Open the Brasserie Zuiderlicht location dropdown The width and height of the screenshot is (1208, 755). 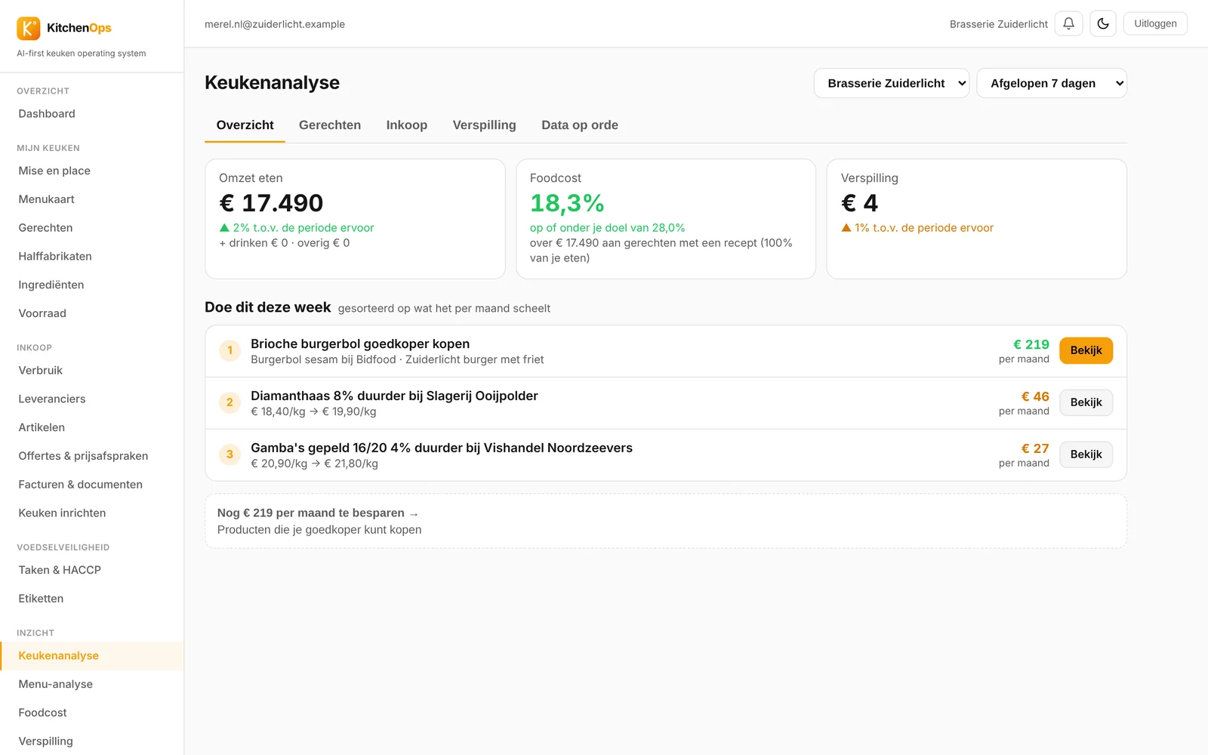tap(892, 83)
